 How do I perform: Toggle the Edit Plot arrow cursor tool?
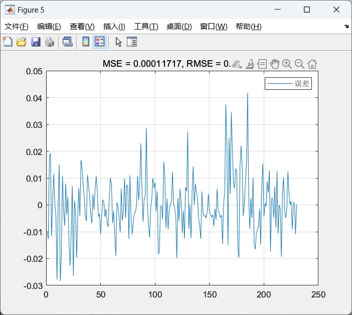(118, 42)
